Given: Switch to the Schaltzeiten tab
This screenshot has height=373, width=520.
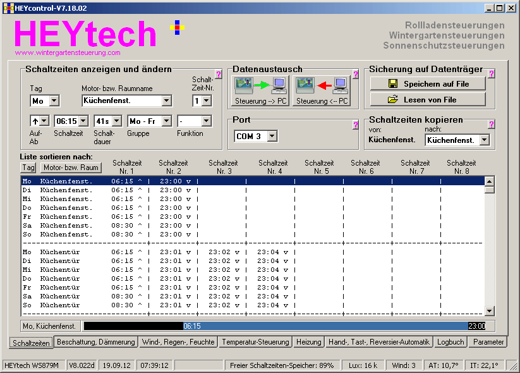Looking at the screenshot, I should tap(31, 343).
